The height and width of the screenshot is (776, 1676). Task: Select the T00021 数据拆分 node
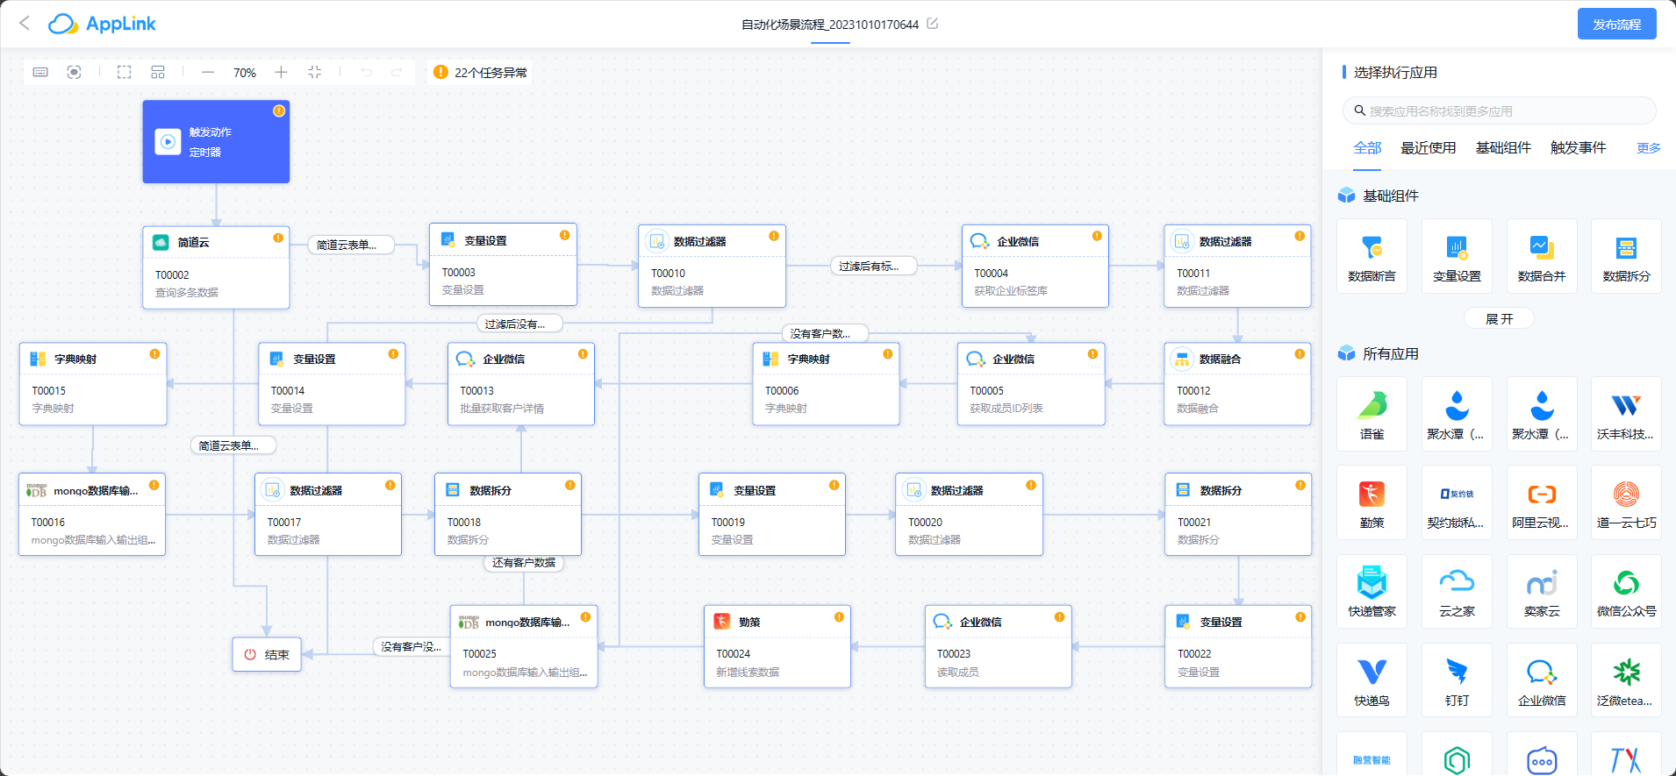pos(1238,515)
